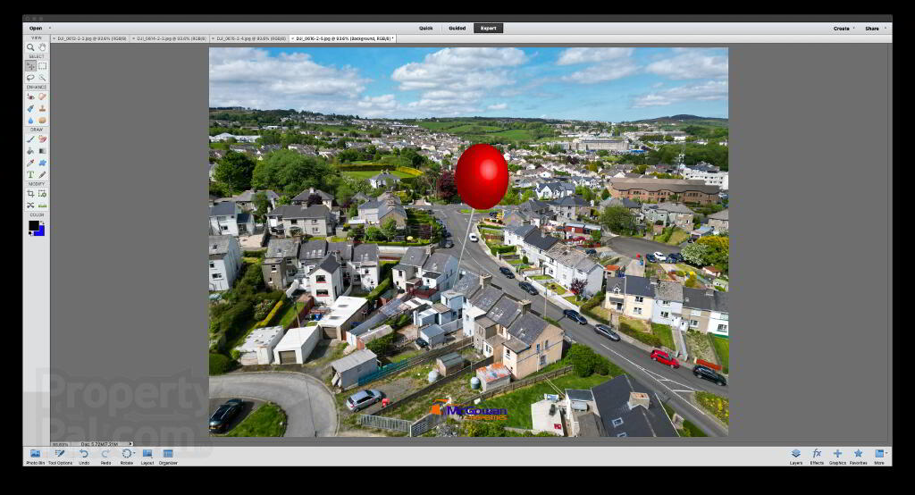The height and width of the screenshot is (495, 915).
Task: Select the Clone Stamp tool
Action: [42, 108]
